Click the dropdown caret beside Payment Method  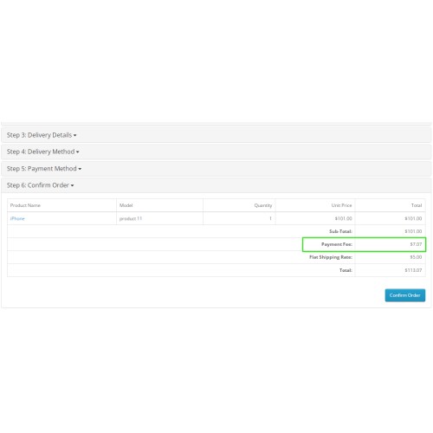coord(80,169)
